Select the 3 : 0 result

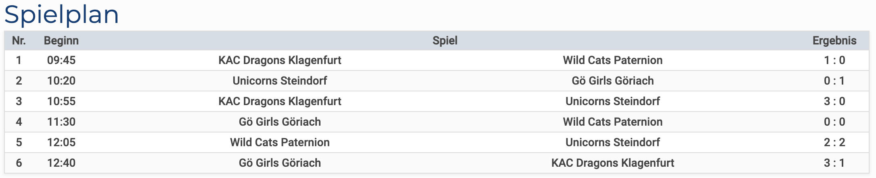tap(834, 101)
